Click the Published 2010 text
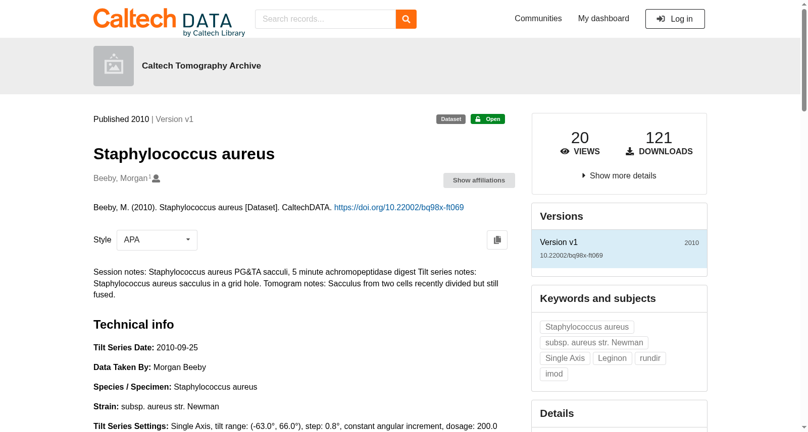 pyautogui.click(x=121, y=119)
